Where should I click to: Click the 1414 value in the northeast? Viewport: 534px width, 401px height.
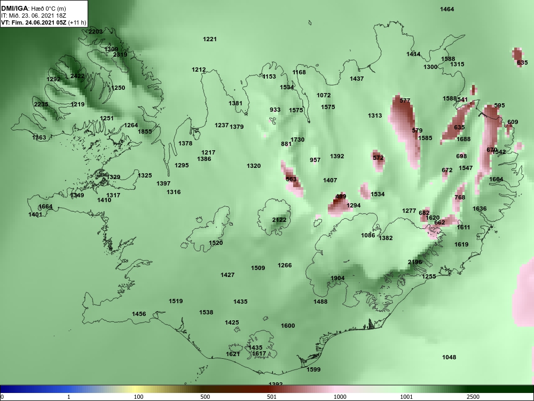[x=413, y=54]
